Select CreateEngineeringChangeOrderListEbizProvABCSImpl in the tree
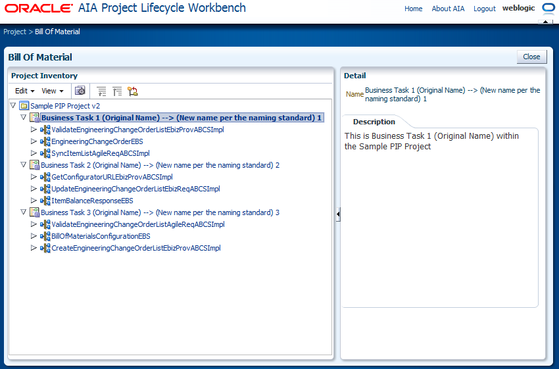Viewport: 559px width, 369px height. pyautogui.click(x=136, y=248)
